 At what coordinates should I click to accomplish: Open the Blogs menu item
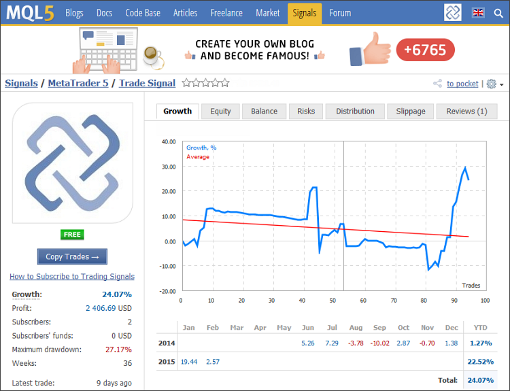click(74, 13)
